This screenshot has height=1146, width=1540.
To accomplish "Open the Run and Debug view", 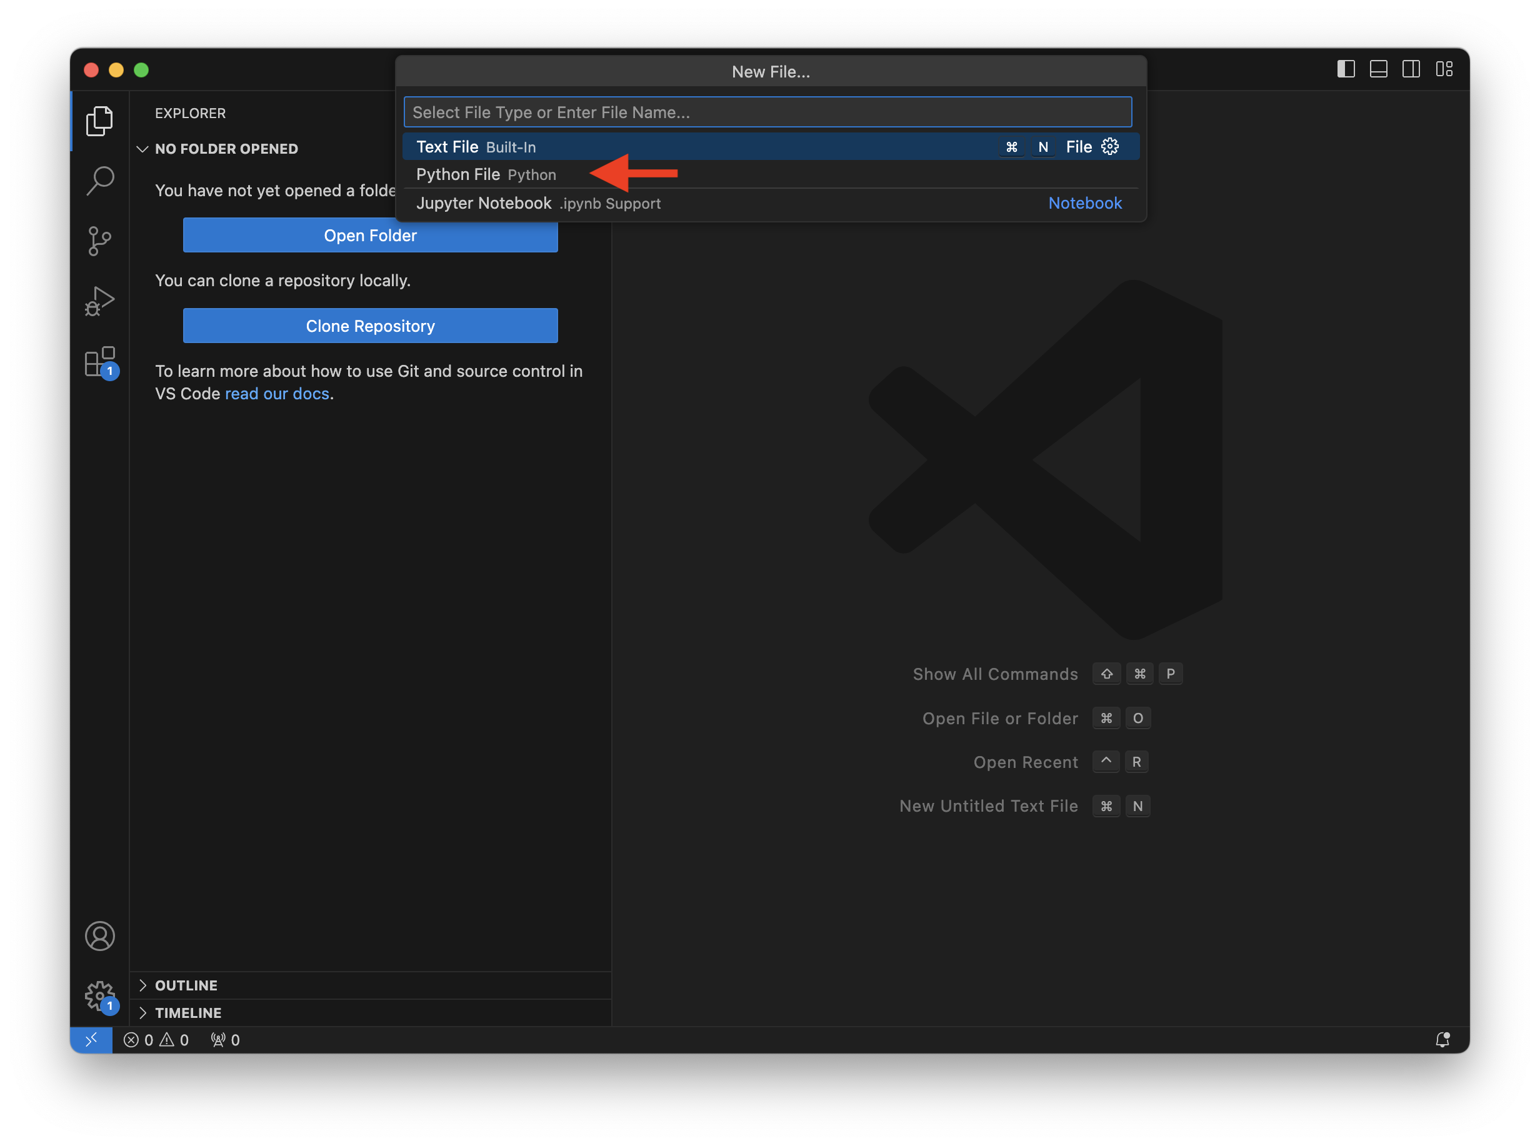I will [x=100, y=301].
